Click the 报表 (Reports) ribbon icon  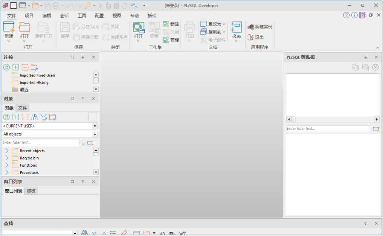[236, 27]
